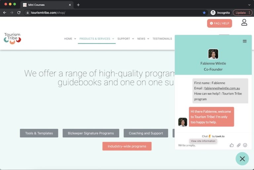Open the emoji picker in chat
The width and height of the screenshot is (254, 170).
click(245, 145)
